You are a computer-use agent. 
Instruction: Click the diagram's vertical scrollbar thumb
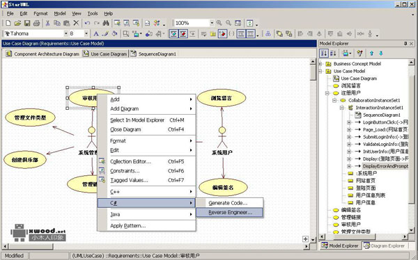pos(313,73)
